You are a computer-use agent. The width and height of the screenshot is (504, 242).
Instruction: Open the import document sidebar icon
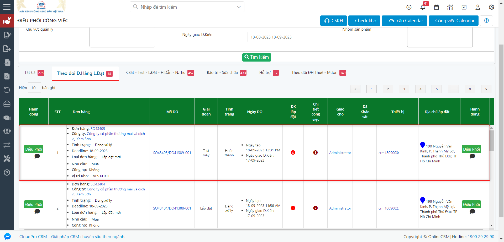(x=7, y=62)
